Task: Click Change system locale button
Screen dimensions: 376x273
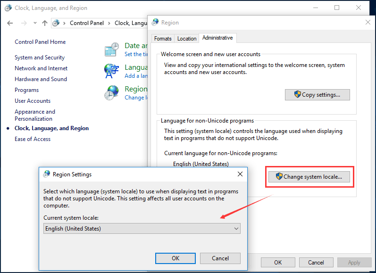Action: 312,177
